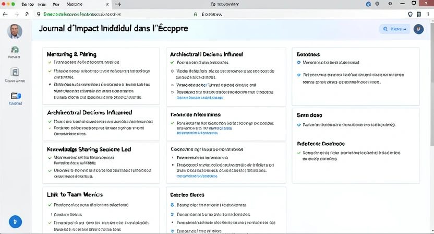Image resolution: width=434 pixels, height=234 pixels.
Task: Open the document list icon in the left sidebar
Action: point(15,72)
